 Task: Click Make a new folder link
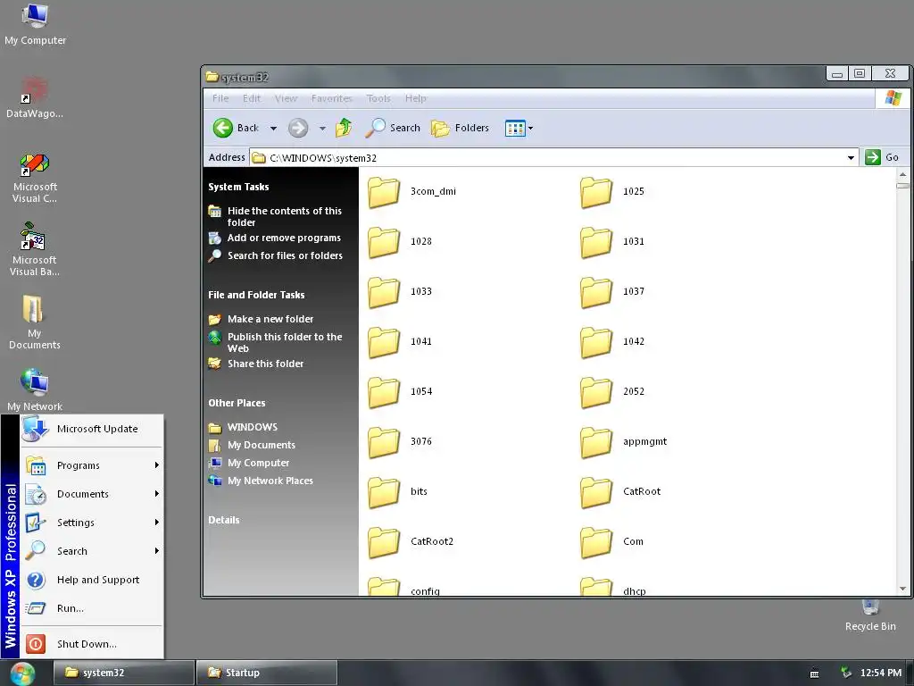(x=262, y=319)
